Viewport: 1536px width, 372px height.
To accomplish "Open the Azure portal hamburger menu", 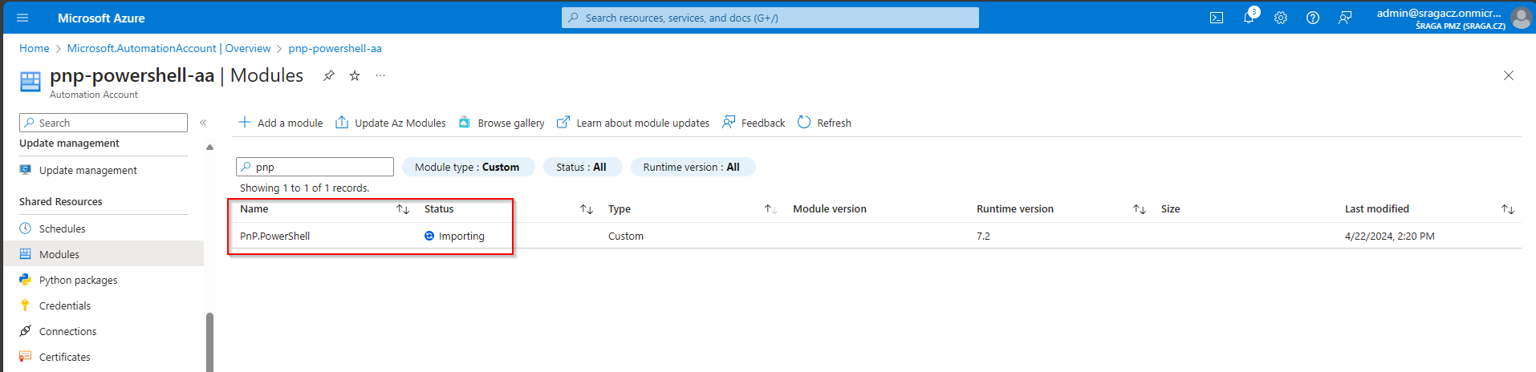I will [22, 18].
